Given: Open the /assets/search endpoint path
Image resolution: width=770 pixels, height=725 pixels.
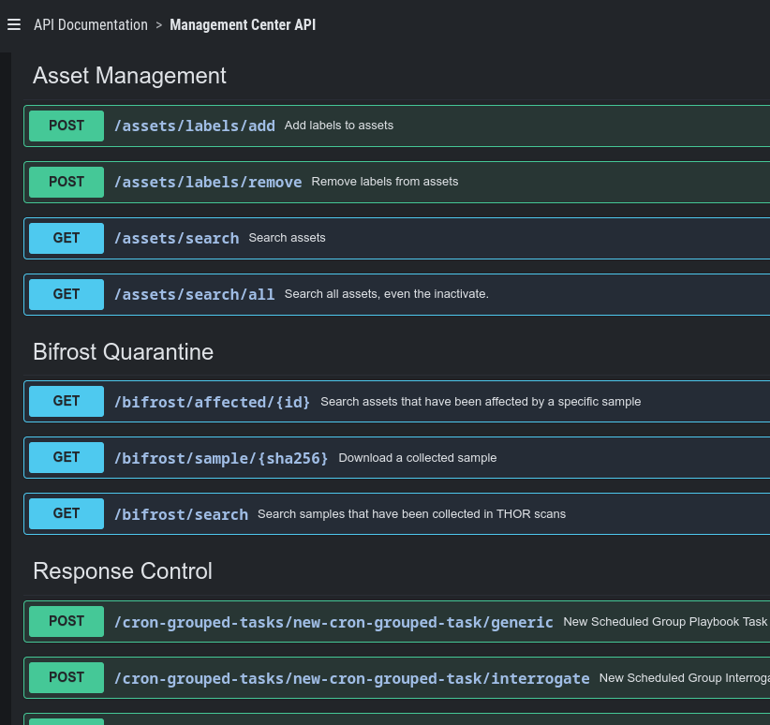Looking at the screenshot, I should tap(176, 238).
